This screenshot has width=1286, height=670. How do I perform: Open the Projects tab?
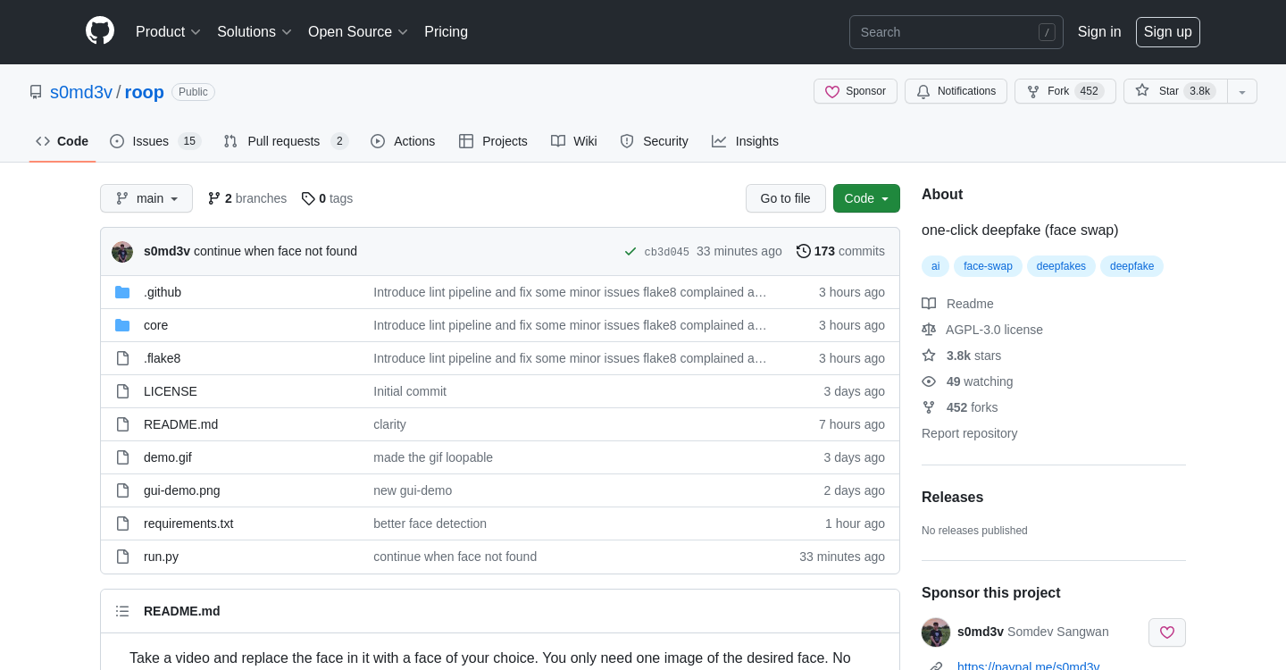tap(493, 141)
